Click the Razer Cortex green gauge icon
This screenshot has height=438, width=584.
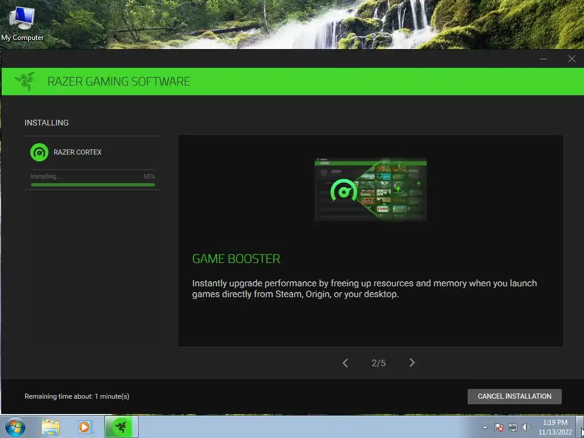(x=39, y=152)
